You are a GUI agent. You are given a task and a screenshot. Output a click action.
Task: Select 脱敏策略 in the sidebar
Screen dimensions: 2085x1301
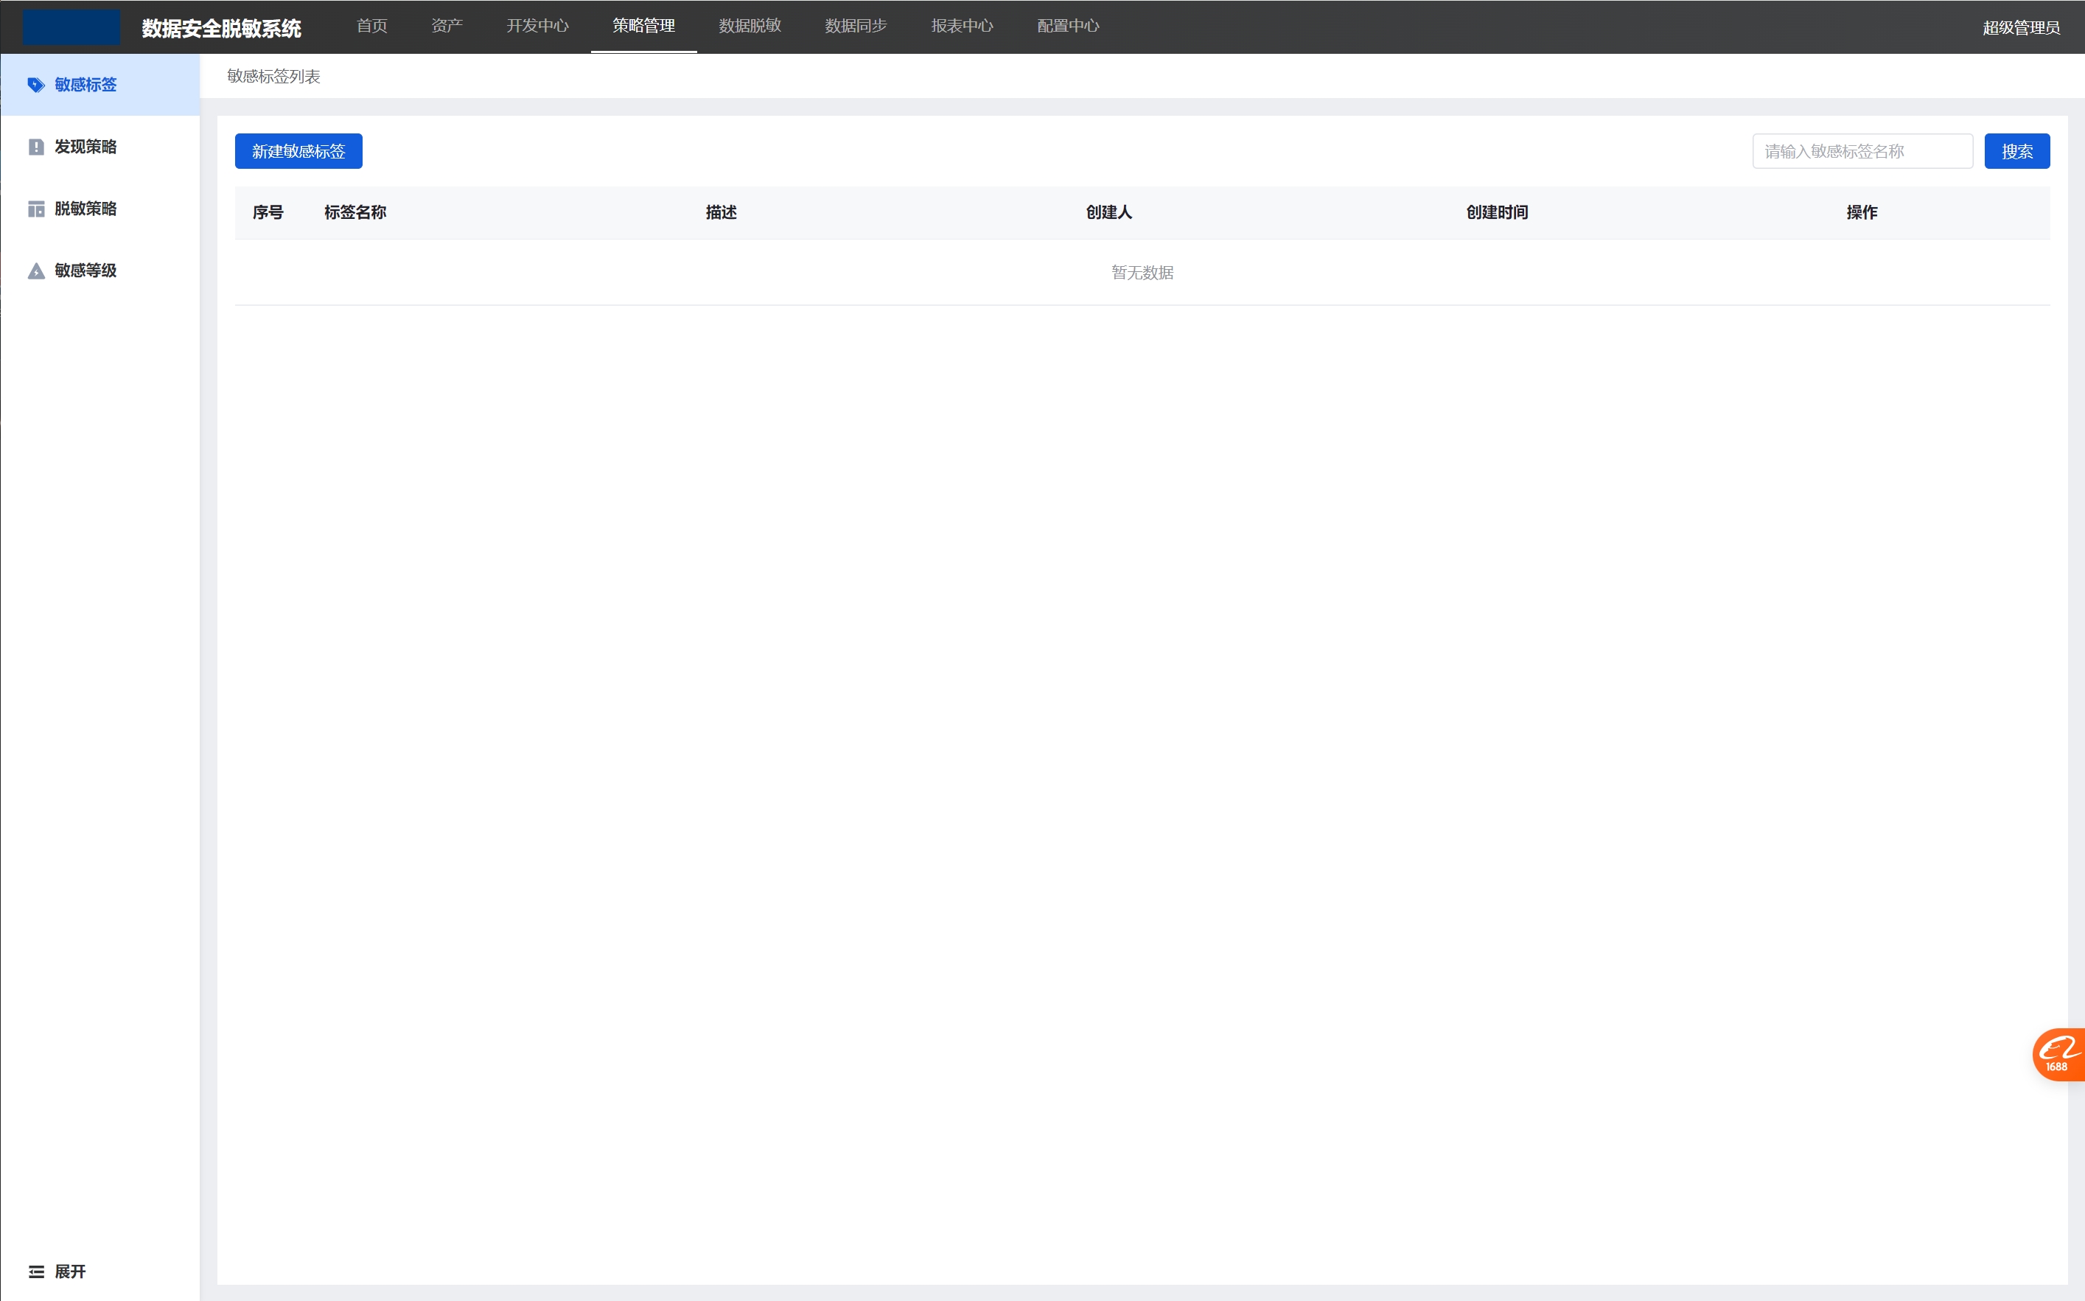[x=99, y=209]
